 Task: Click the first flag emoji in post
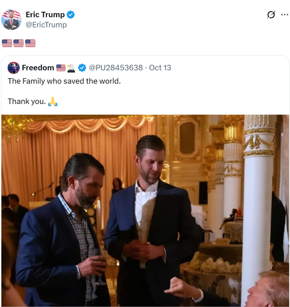pyautogui.click(x=7, y=43)
